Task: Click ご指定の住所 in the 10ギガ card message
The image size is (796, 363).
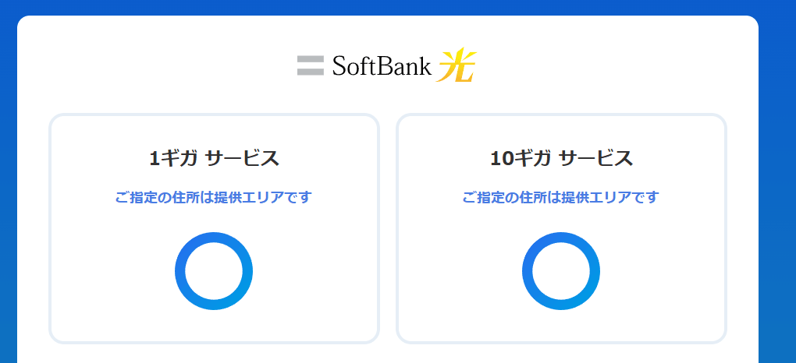Action: pyautogui.click(x=503, y=197)
